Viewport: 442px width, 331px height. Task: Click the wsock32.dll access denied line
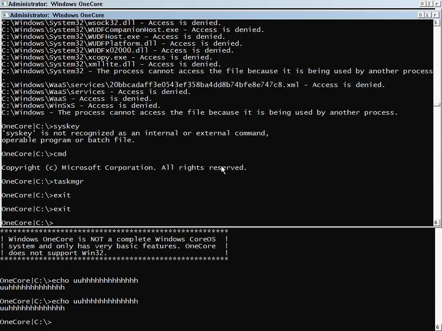111,23
